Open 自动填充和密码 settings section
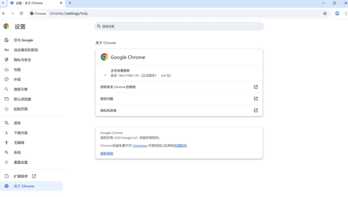Image resolution: width=348 pixels, height=197 pixels. click(32, 50)
